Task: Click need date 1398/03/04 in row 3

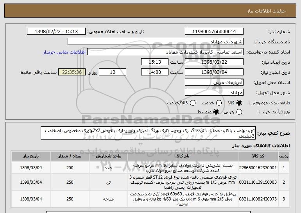Action: point(31,199)
